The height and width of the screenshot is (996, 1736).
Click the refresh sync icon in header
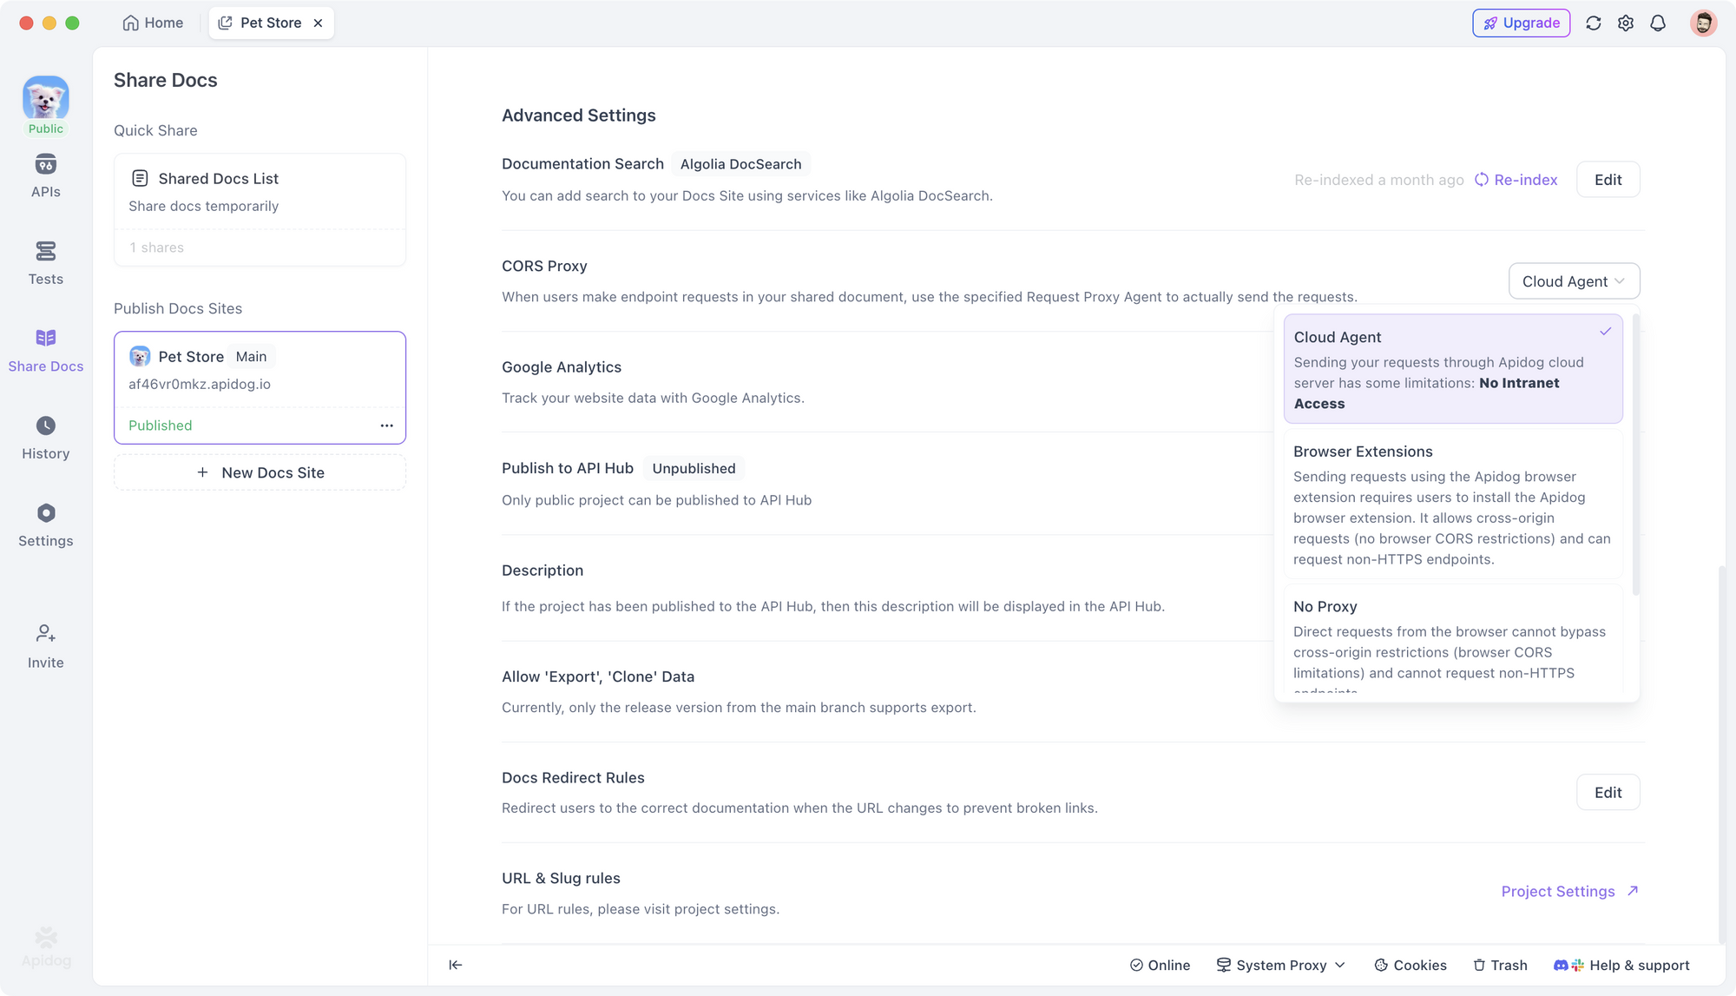(1593, 23)
